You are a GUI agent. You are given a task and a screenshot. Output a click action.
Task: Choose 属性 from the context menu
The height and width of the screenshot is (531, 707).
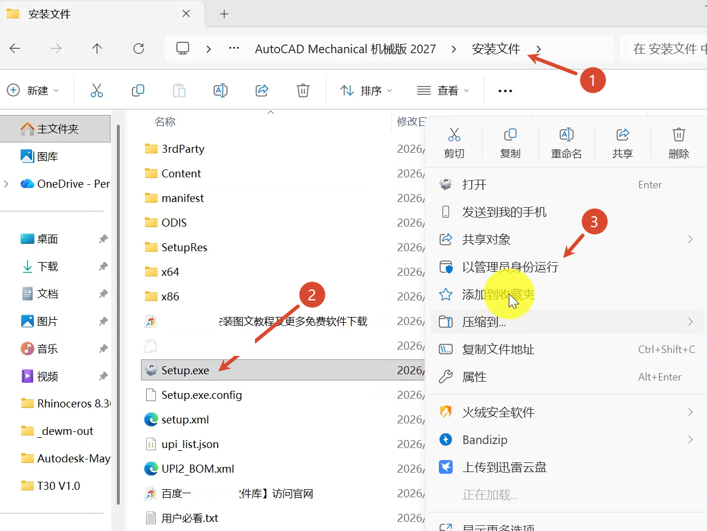(567, 377)
